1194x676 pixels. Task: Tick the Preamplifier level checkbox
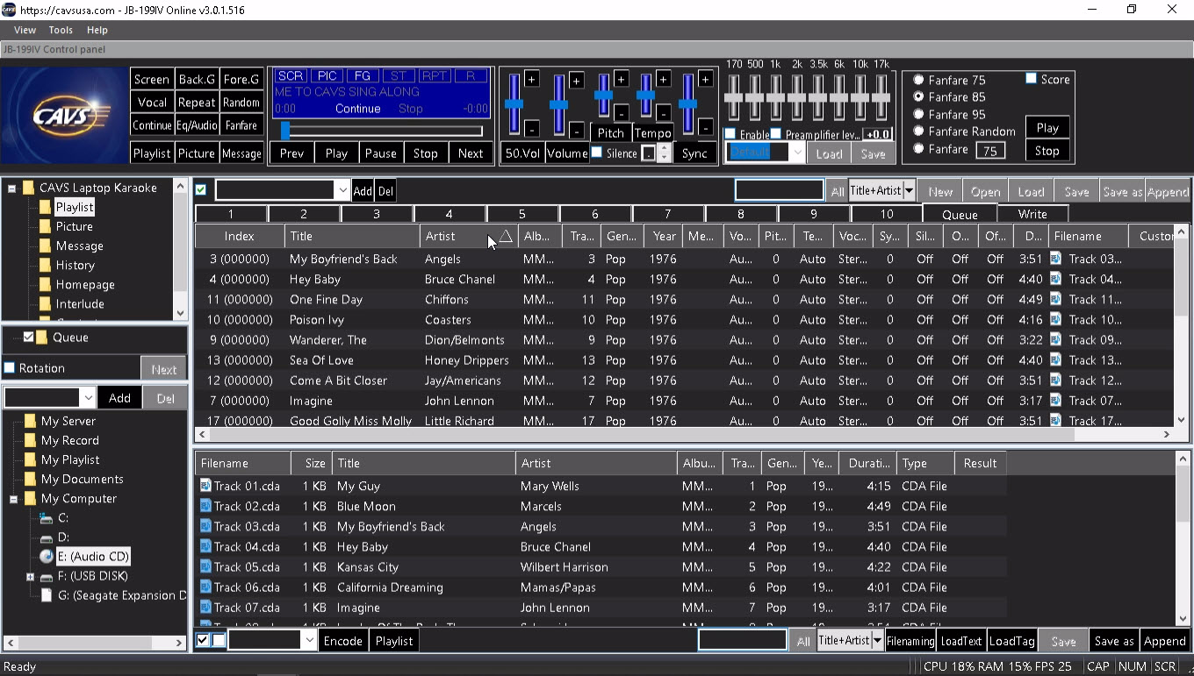776,134
